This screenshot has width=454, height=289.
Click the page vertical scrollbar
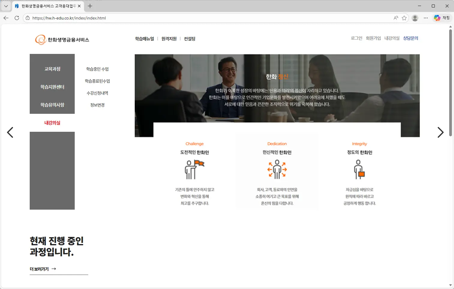(x=450, y=83)
